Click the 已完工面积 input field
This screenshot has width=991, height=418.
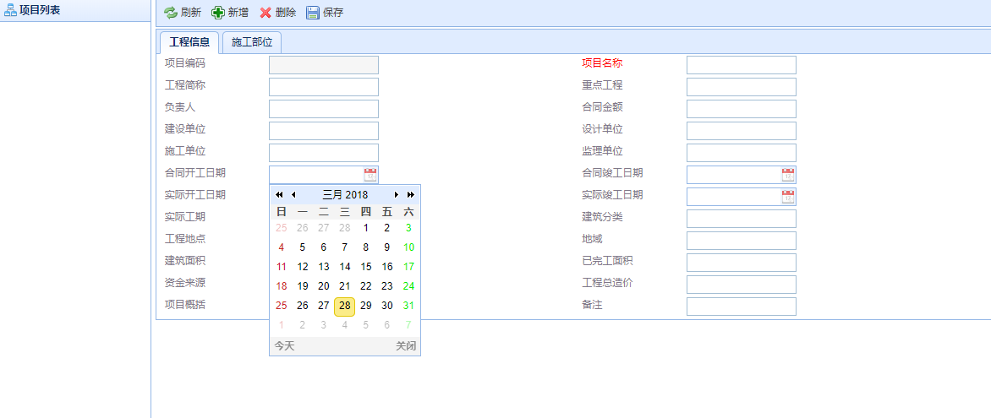(x=742, y=263)
